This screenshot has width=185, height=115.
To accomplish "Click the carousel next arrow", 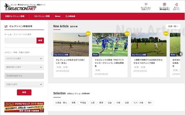I will click(180, 54).
